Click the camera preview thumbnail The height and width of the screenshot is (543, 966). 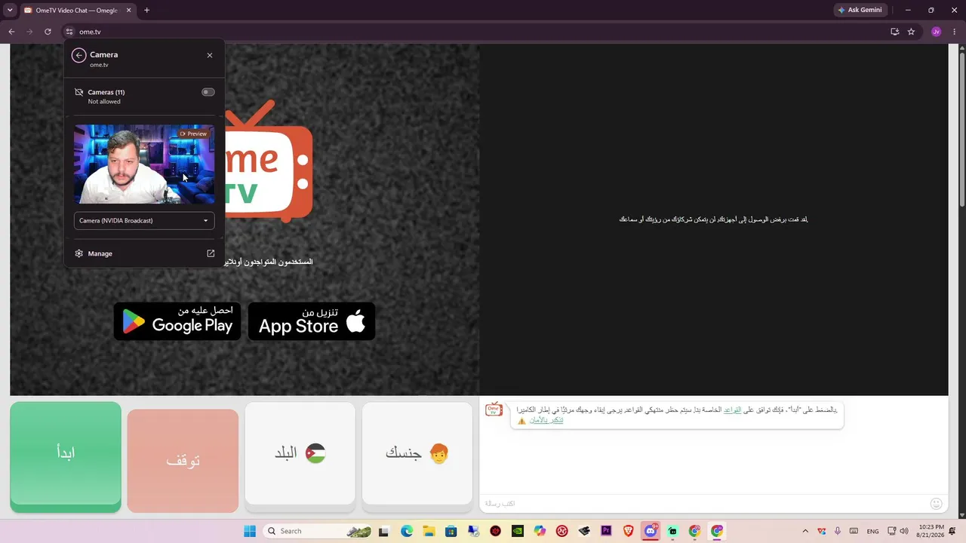tap(144, 164)
